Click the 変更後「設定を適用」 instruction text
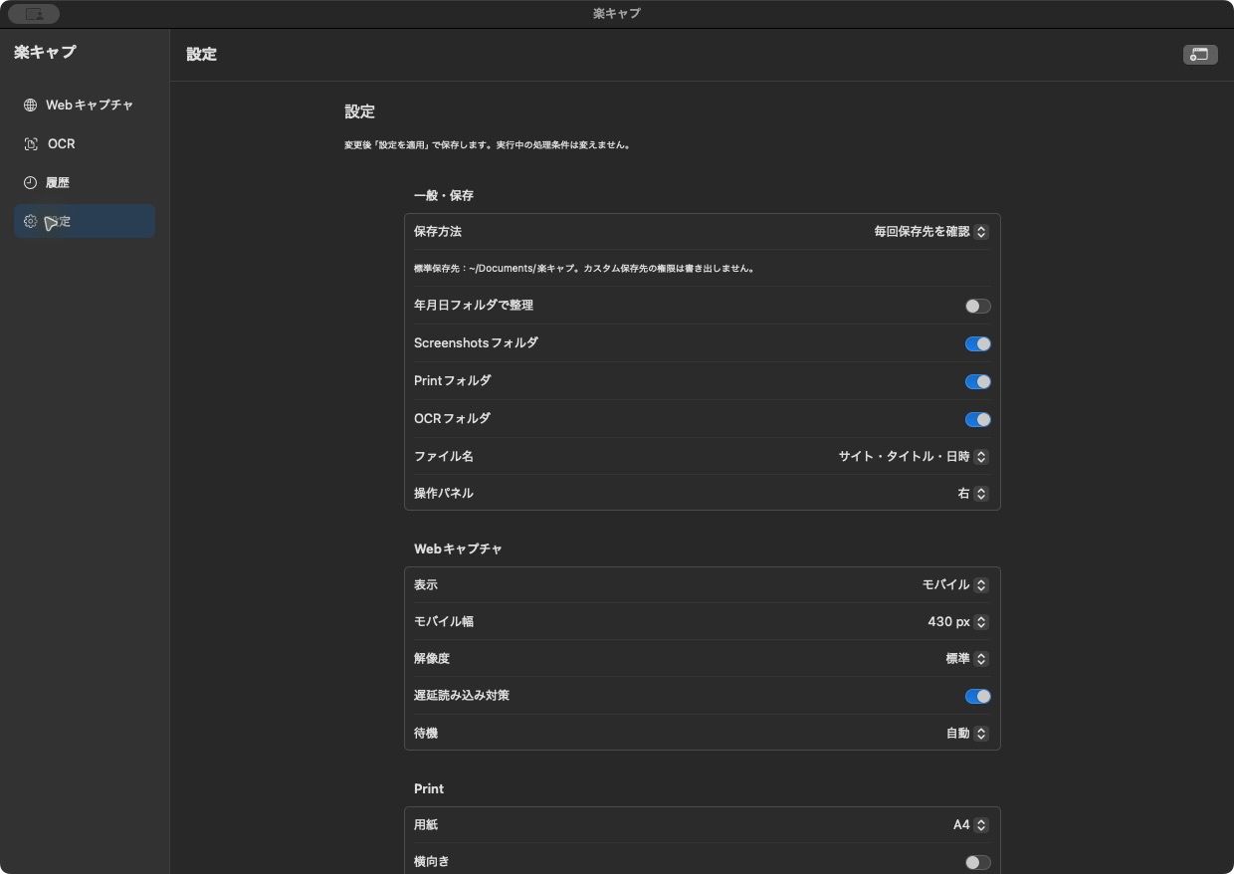The image size is (1234, 874). 487,145
